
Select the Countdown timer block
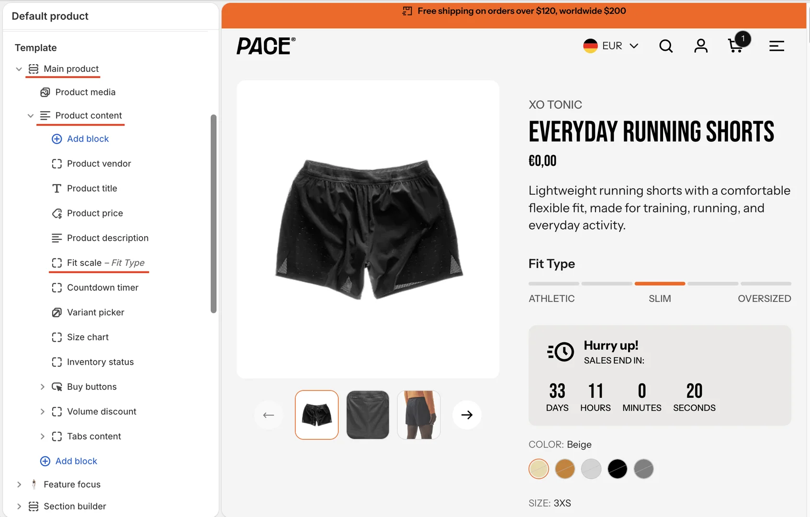point(95,288)
